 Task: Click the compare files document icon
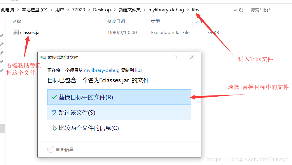pyautogui.click(x=54, y=128)
